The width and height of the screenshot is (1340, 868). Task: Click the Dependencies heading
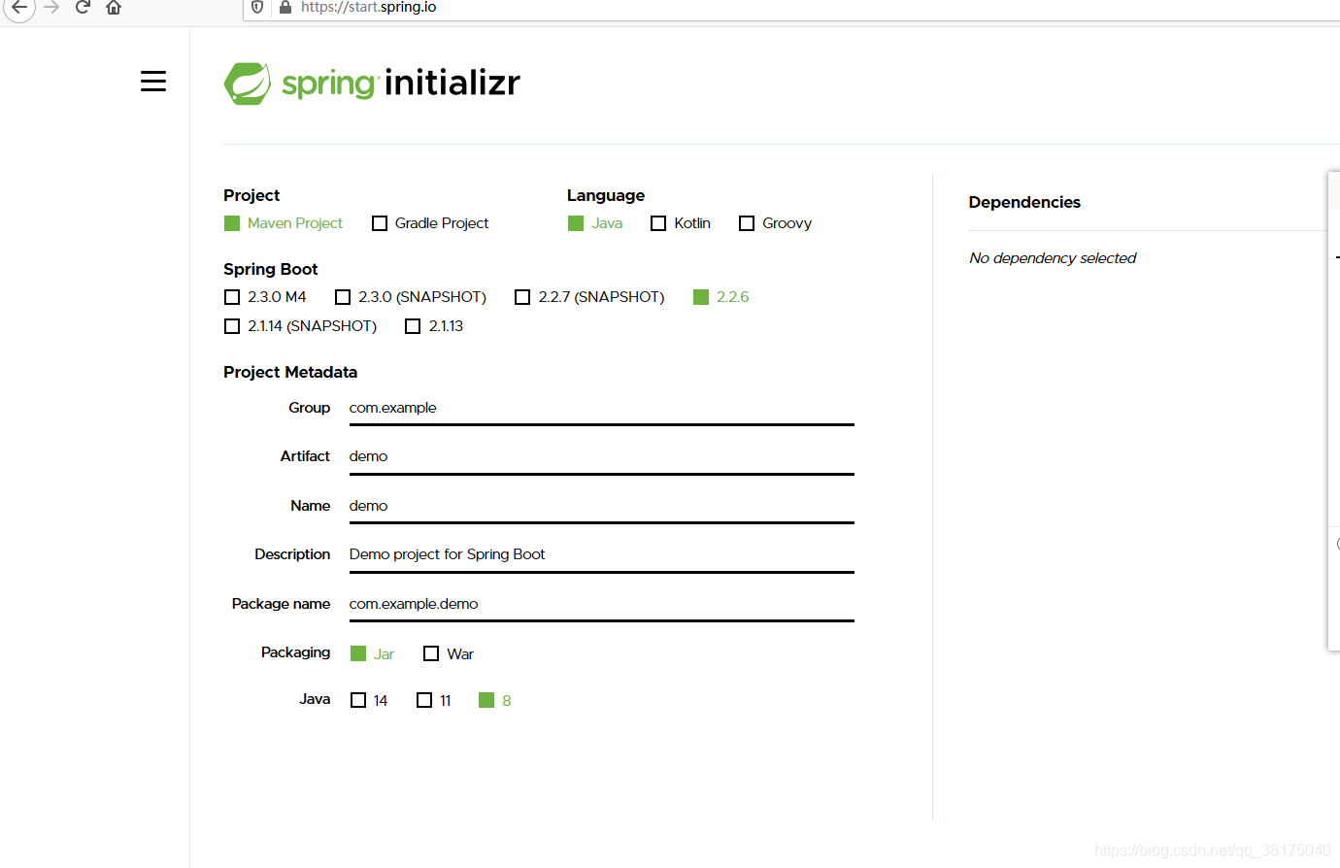pyautogui.click(x=1024, y=202)
